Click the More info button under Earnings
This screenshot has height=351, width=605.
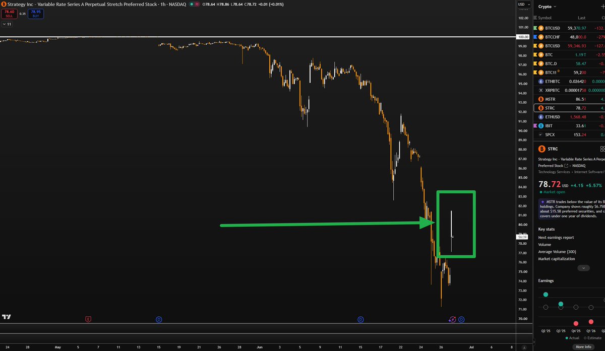click(x=583, y=347)
